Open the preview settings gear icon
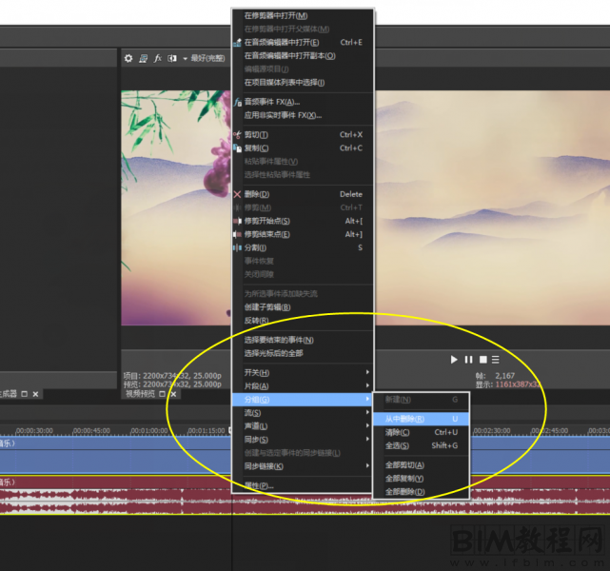 point(128,58)
